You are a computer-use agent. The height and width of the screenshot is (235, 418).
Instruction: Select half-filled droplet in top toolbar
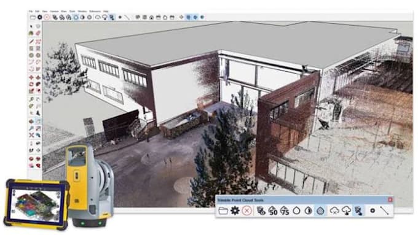point(82,17)
